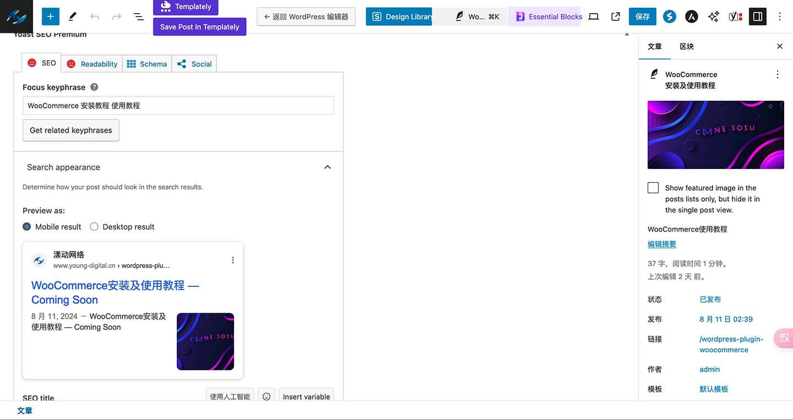Click the pink translate floating icon
Image resolution: width=793 pixels, height=420 pixels.
[x=784, y=339]
